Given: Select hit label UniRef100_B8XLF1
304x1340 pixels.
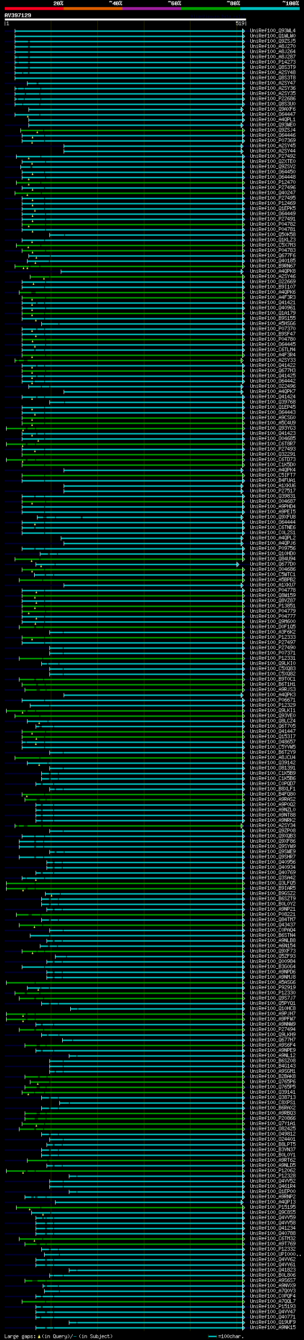Looking at the screenshot, I should pyautogui.click(x=272, y=789).
